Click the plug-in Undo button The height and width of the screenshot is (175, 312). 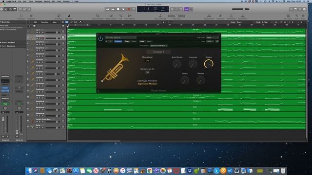[x=142, y=41]
